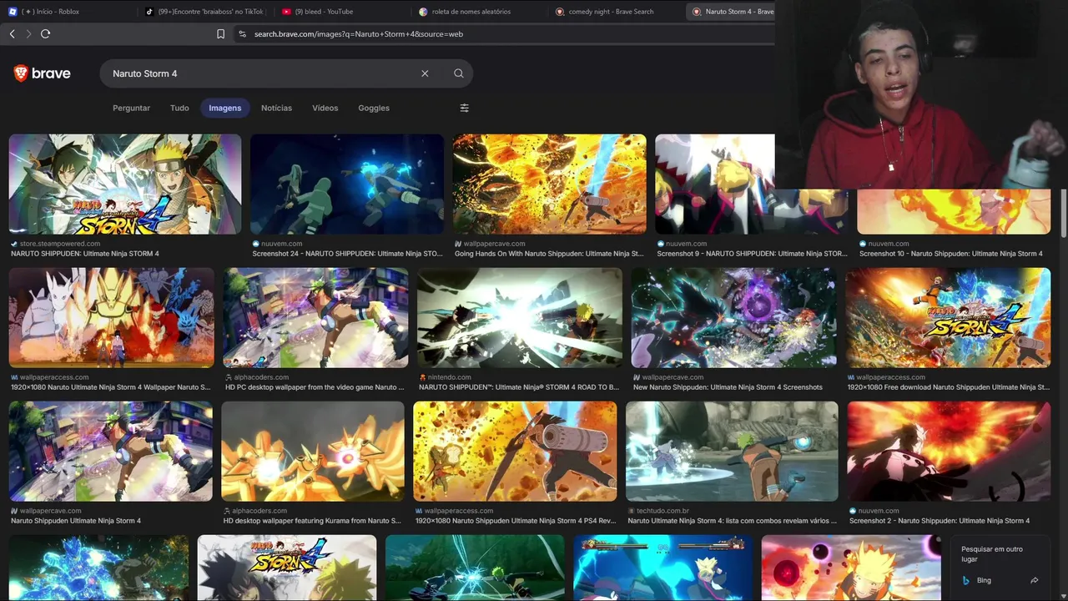1068x601 pixels.
Task: Switch to the comedy night - Brave Search tab
Action: 616,12
